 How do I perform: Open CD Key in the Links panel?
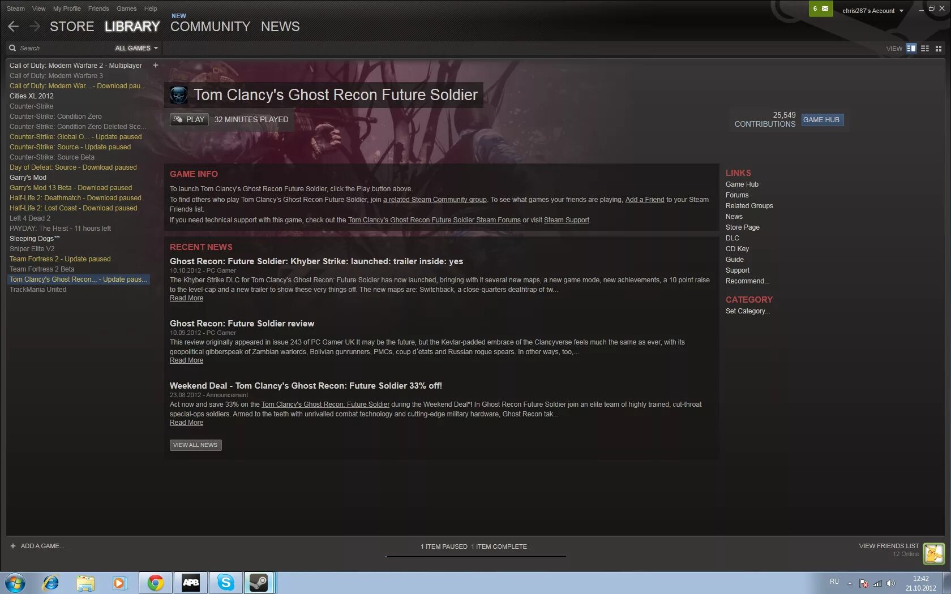click(737, 249)
